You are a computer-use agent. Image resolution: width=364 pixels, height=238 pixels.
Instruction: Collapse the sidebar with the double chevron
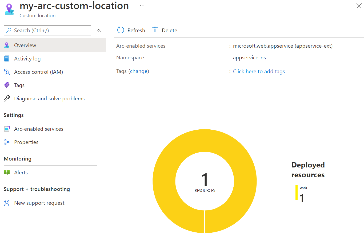(x=99, y=30)
